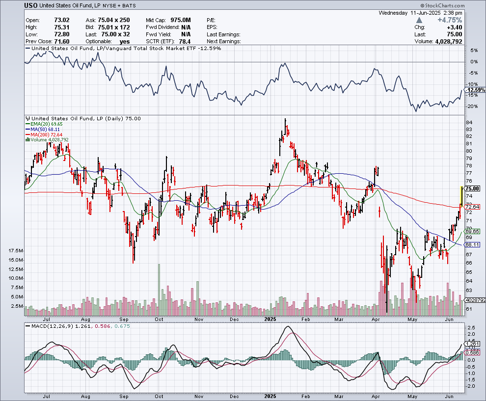Click the 68.11 MA(50) price tag

tap(473, 244)
